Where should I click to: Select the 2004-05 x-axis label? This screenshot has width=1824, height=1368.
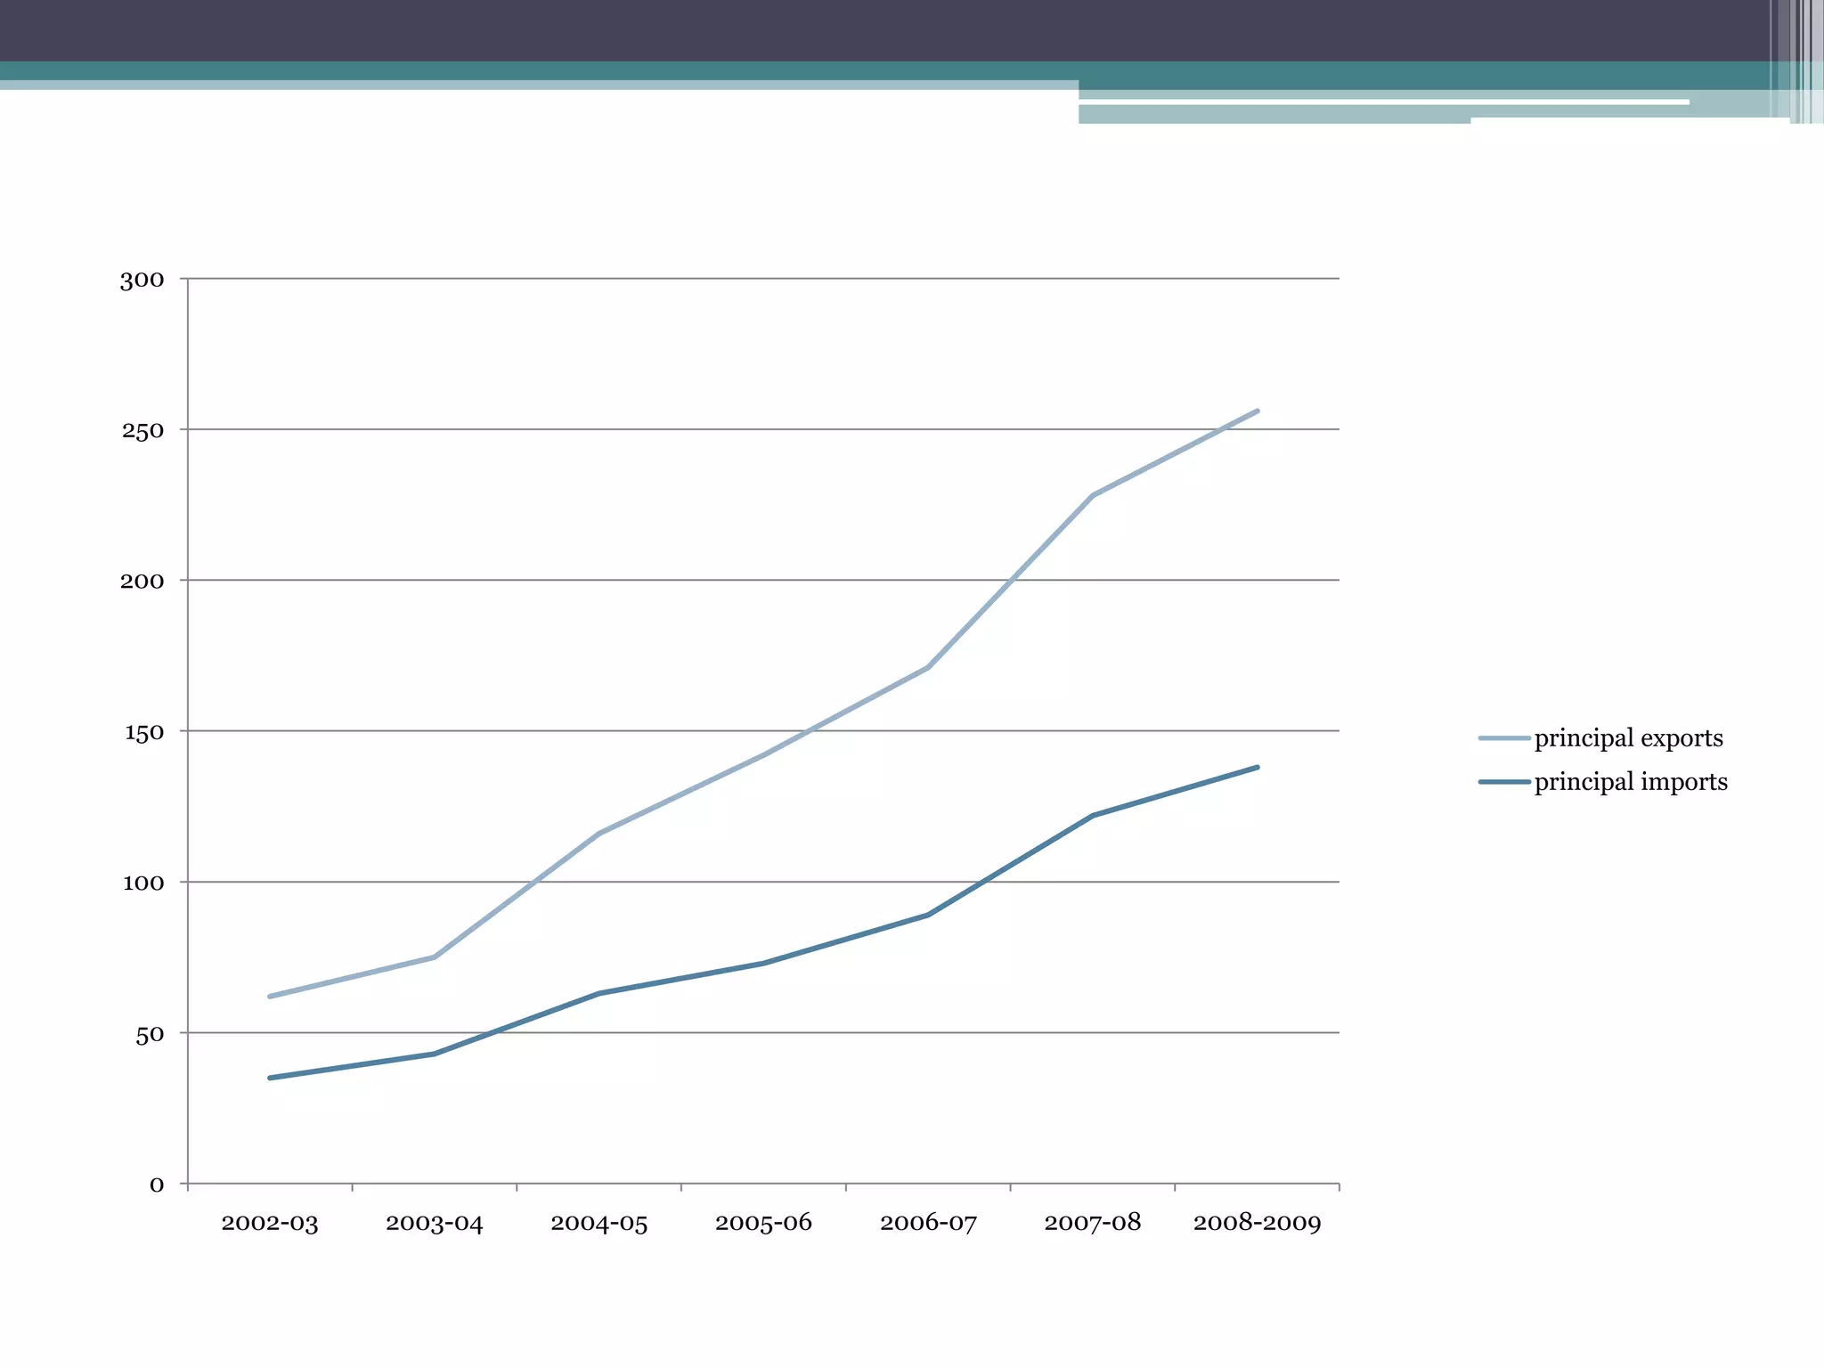pyautogui.click(x=598, y=1223)
